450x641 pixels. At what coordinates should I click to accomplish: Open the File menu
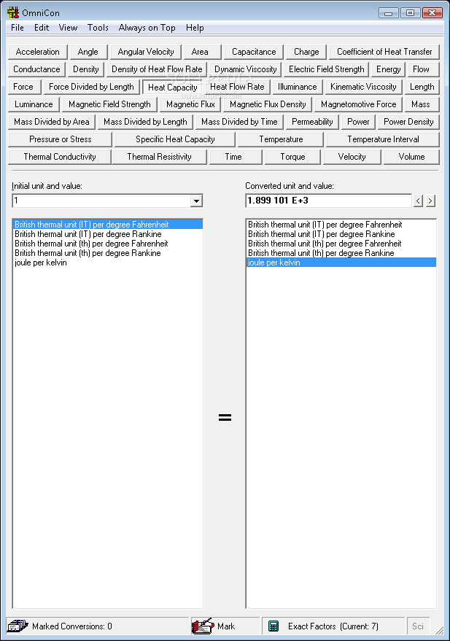18,28
